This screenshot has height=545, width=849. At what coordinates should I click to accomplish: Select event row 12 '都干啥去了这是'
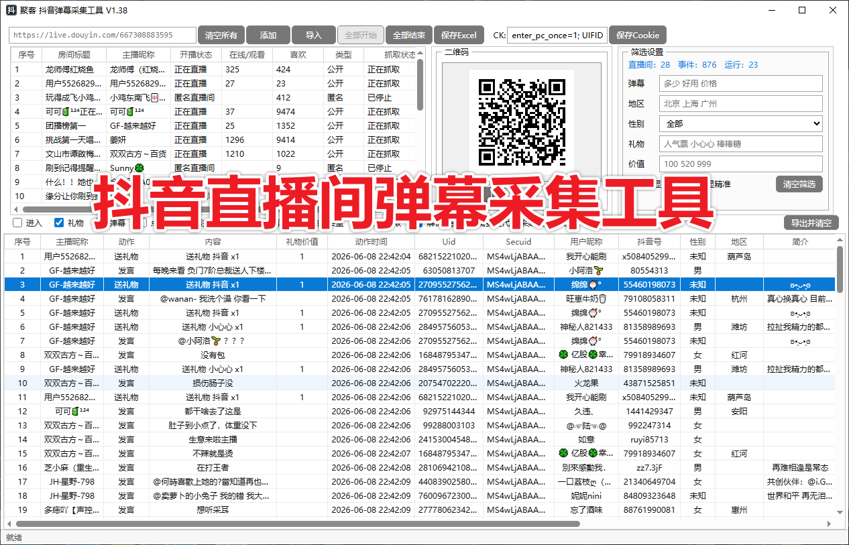[x=420, y=411]
